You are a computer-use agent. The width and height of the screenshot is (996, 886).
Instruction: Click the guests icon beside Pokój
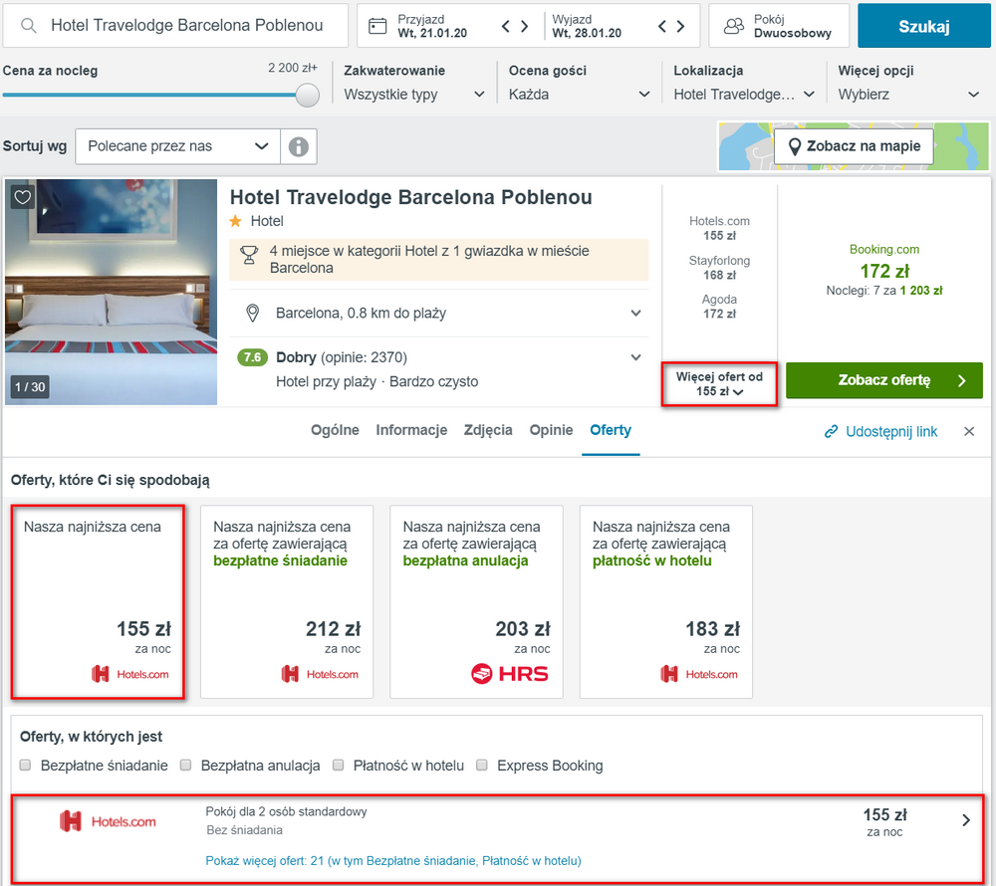[734, 26]
